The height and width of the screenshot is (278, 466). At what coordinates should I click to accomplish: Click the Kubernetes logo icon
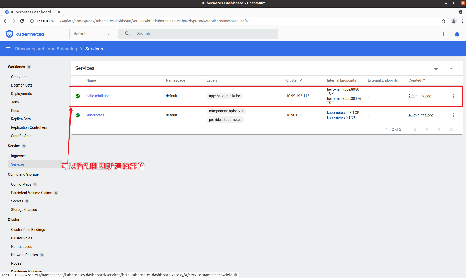click(9, 34)
